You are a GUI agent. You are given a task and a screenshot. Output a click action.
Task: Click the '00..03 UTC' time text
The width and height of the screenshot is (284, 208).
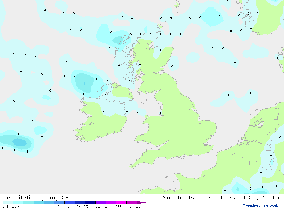coord(235,198)
